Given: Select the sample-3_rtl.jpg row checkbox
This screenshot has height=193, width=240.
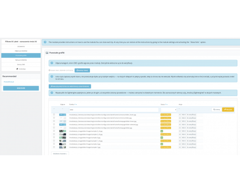Looking at the screenshot, I should point(54,131).
